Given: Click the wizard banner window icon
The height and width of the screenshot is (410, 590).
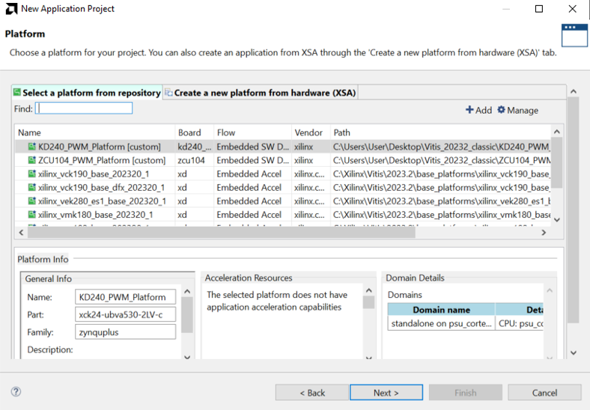Looking at the screenshot, I should [574, 36].
